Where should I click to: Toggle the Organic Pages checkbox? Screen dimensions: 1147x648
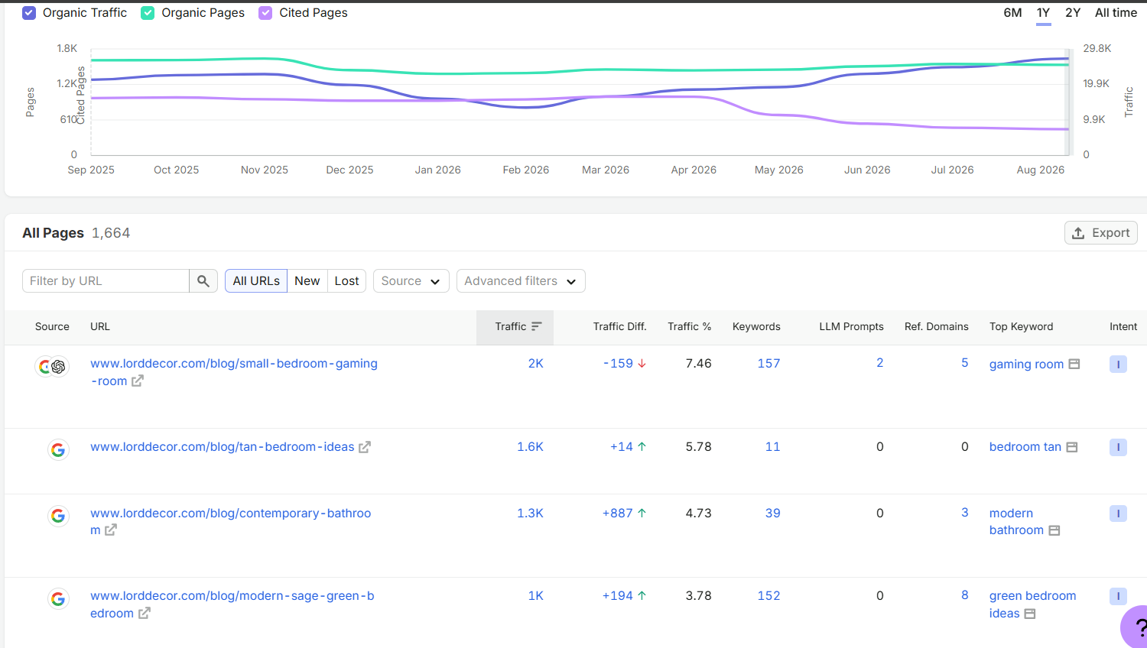coord(148,13)
